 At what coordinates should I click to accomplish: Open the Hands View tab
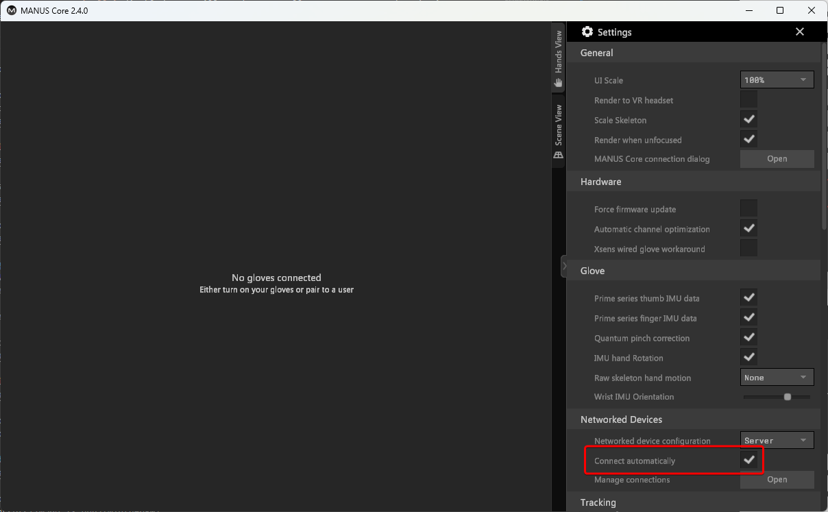559,58
